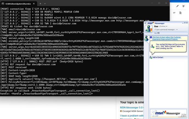Open the personal message dropdown arrow
Viewport: 189px width, 119px height.
pos(177,29)
